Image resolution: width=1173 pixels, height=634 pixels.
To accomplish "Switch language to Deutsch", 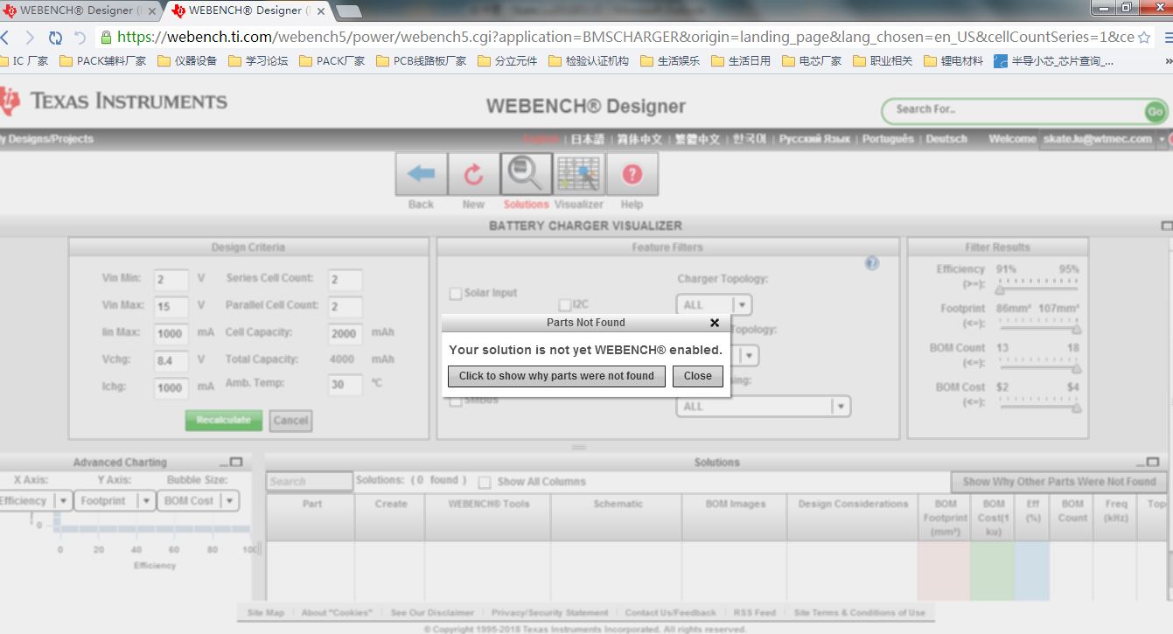I will 946,139.
